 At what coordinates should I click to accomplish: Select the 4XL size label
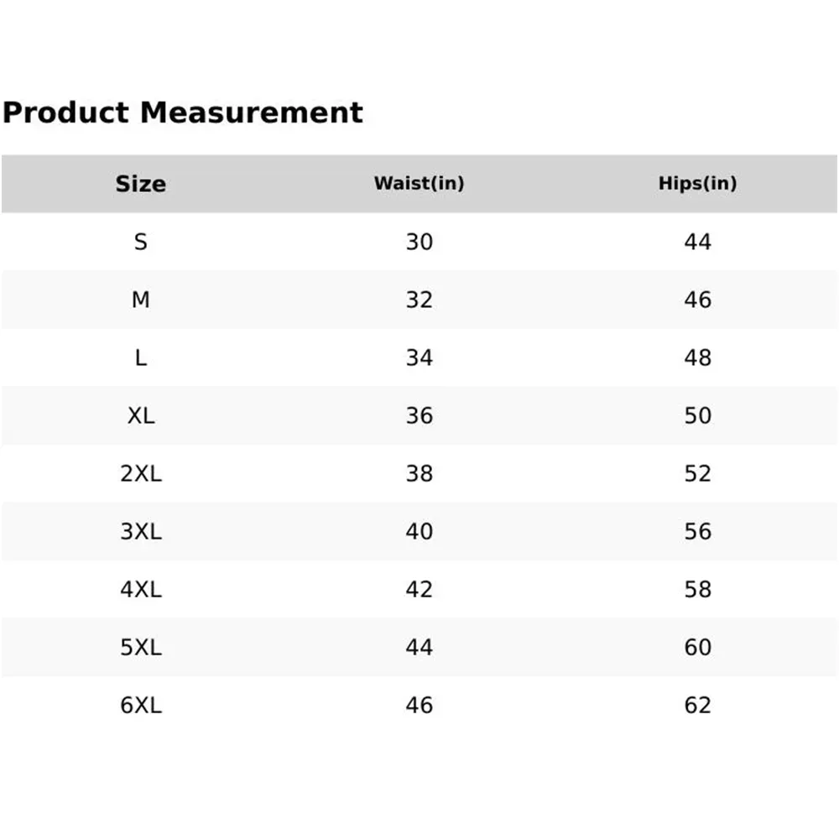[140, 590]
